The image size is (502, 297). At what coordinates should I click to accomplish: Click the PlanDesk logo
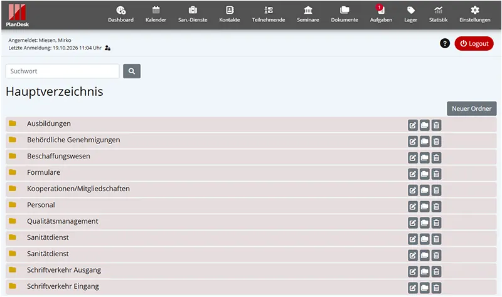click(x=18, y=15)
